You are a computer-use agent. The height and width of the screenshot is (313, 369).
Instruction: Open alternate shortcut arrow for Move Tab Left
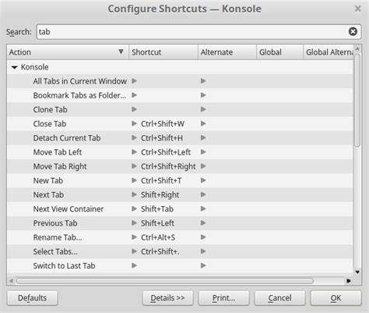(203, 152)
